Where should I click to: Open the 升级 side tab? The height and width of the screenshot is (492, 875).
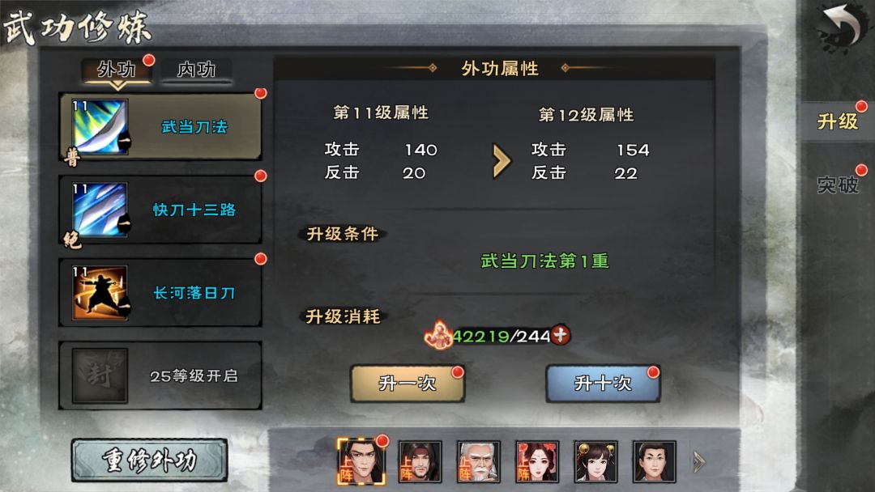tap(837, 121)
